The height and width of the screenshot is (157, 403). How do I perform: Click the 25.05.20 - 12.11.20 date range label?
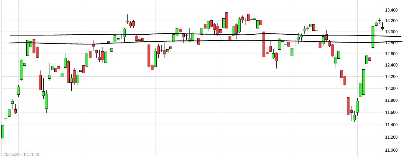22,154
